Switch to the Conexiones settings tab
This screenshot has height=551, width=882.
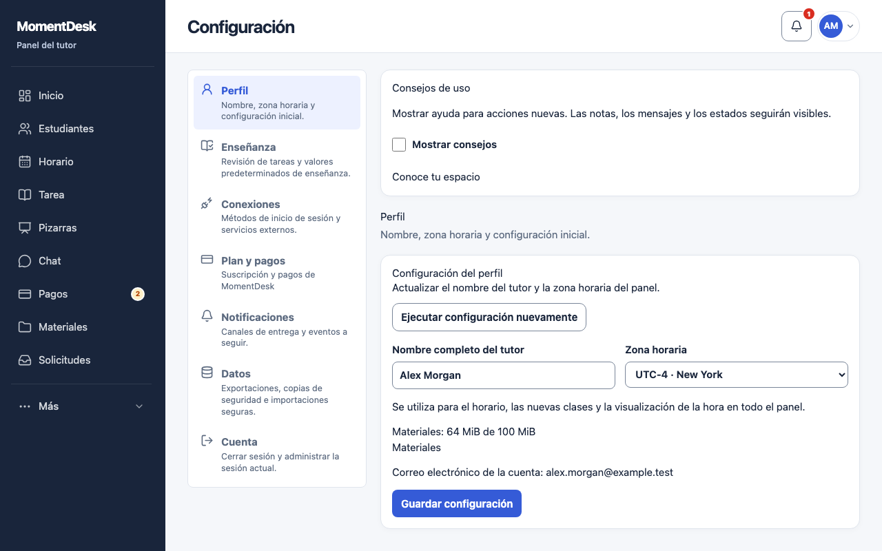[277, 216]
